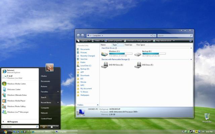Open Documents in Favorite Links
This screenshot has height=134, width=215.
[83, 49]
